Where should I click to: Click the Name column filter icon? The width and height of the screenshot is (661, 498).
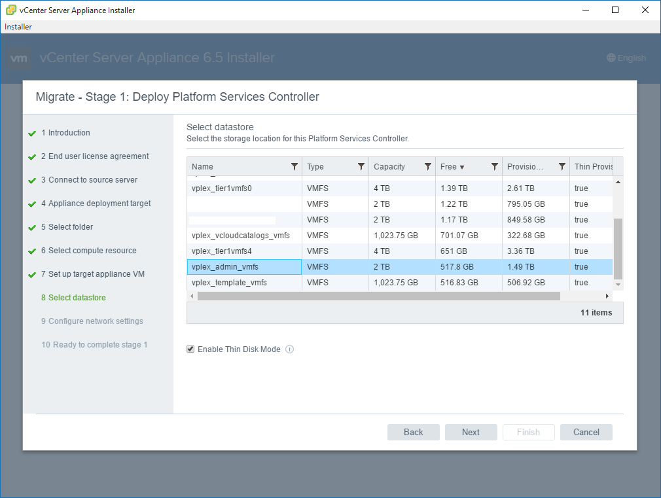click(294, 167)
